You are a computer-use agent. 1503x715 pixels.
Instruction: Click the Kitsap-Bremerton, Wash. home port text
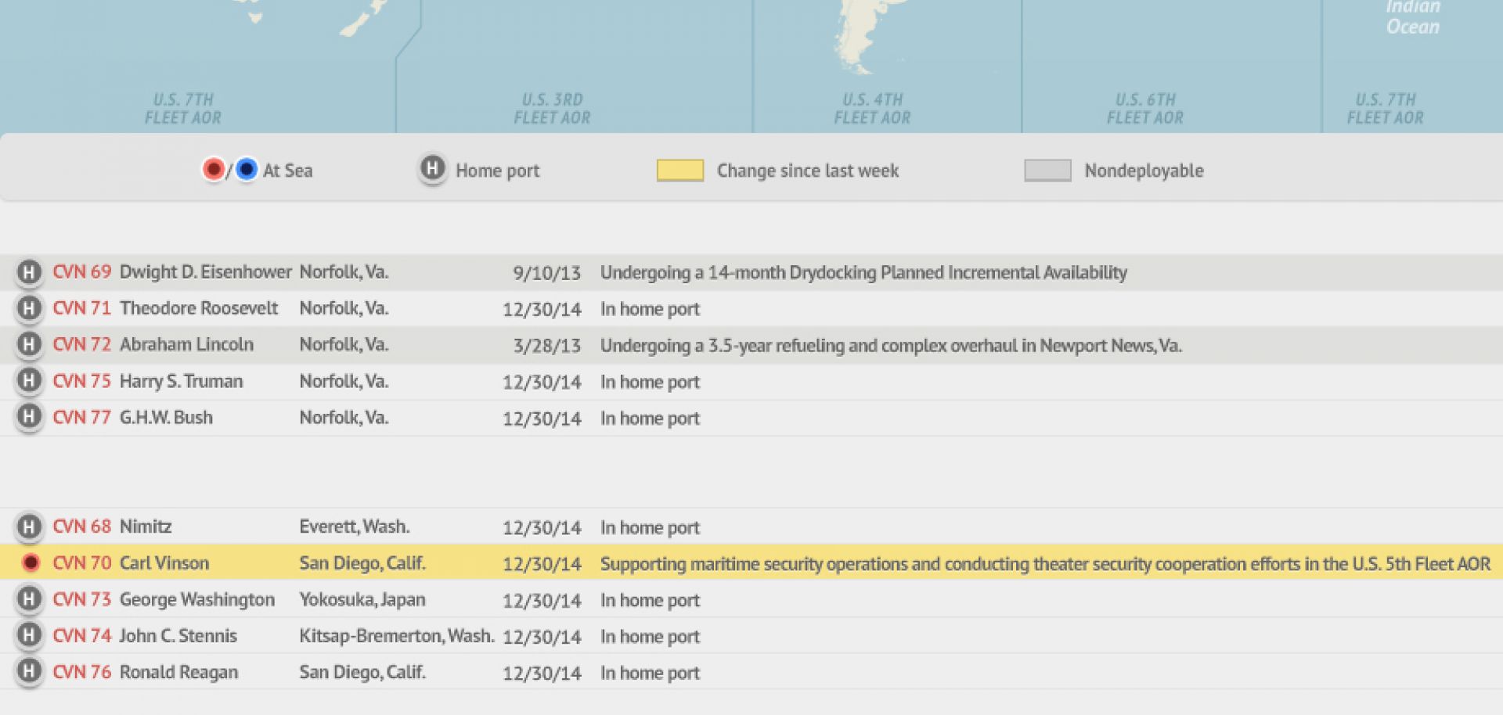(397, 635)
